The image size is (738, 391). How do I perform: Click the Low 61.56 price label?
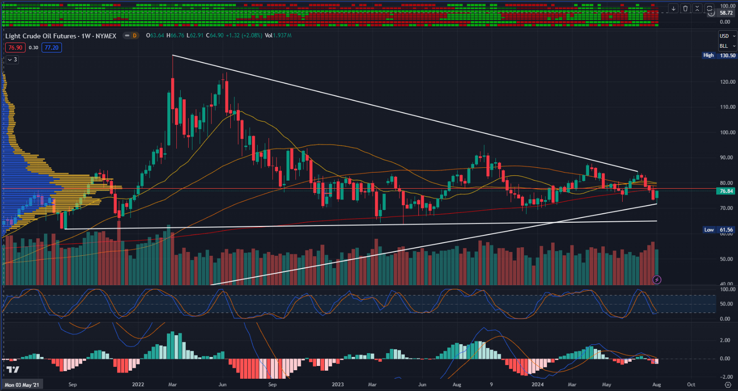(719, 230)
